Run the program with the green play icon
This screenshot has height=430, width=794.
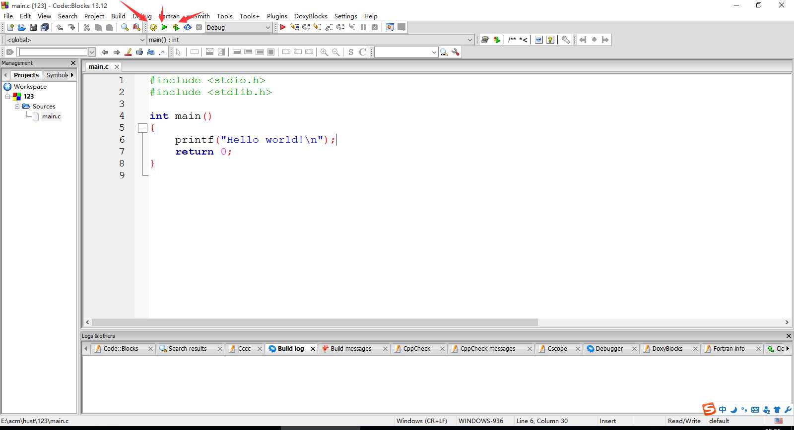[x=164, y=27]
